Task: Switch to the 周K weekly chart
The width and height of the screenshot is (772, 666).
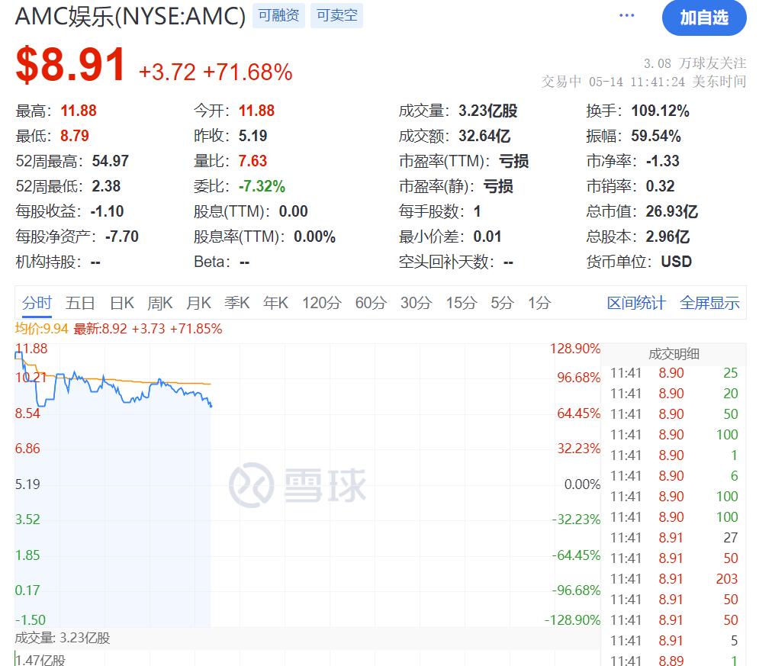Action: 160,303
